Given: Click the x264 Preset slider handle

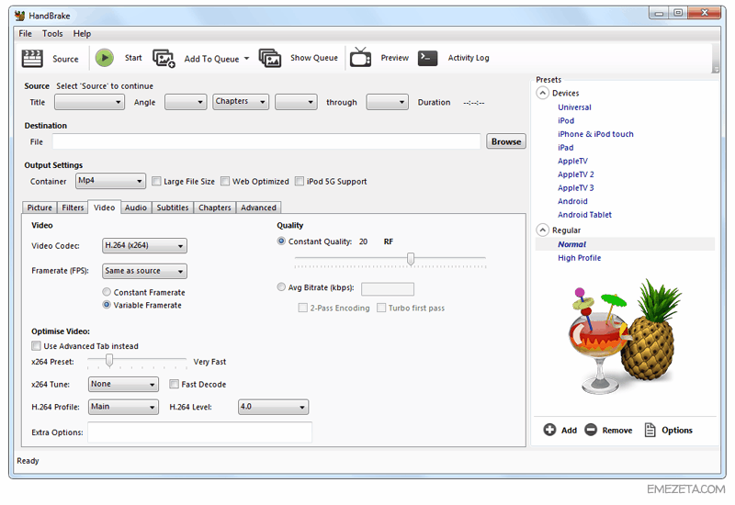Looking at the screenshot, I should pos(109,360).
